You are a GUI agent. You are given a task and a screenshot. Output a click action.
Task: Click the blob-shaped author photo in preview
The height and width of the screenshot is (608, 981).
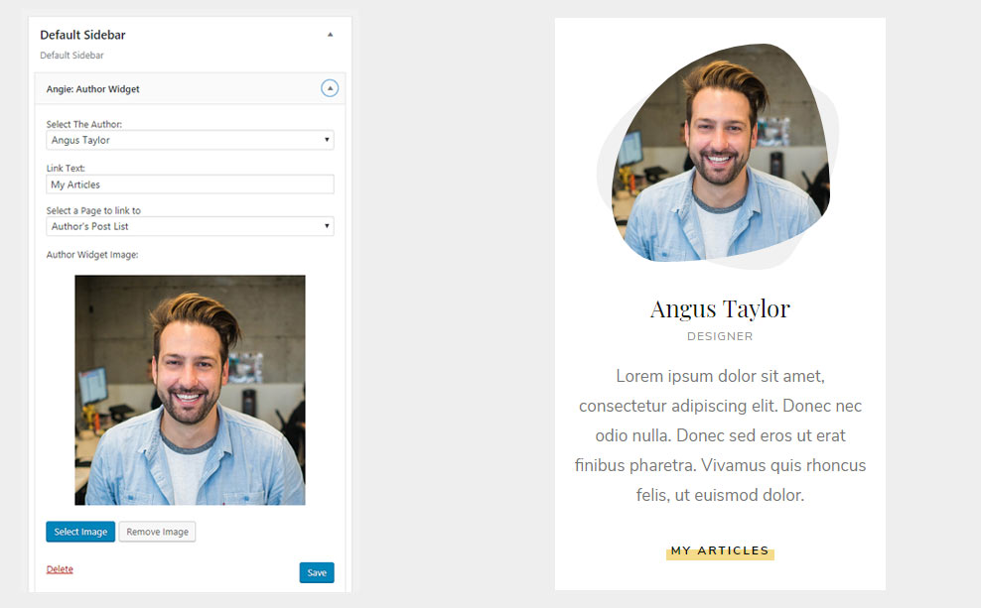coord(720,159)
